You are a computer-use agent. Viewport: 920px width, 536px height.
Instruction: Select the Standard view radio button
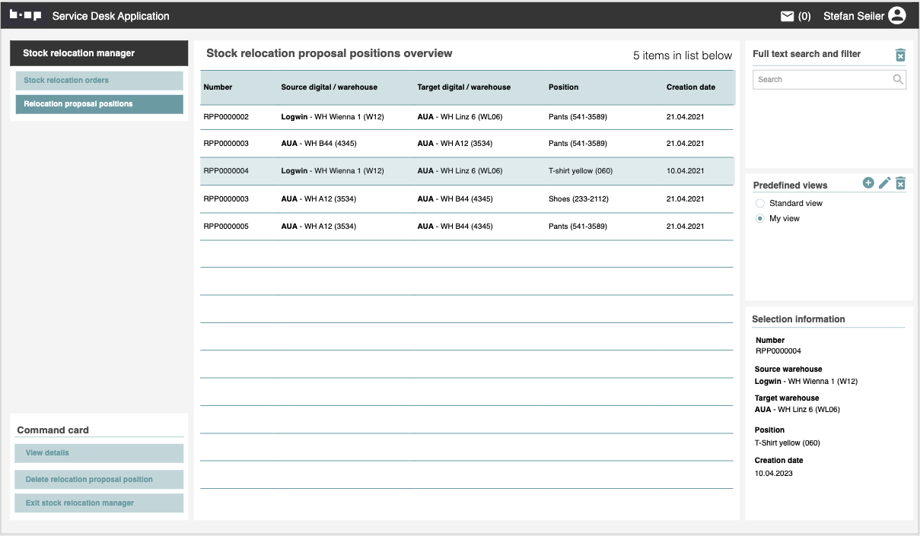[759, 204]
